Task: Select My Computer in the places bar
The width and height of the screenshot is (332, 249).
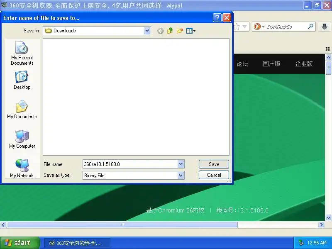Action: point(22,139)
